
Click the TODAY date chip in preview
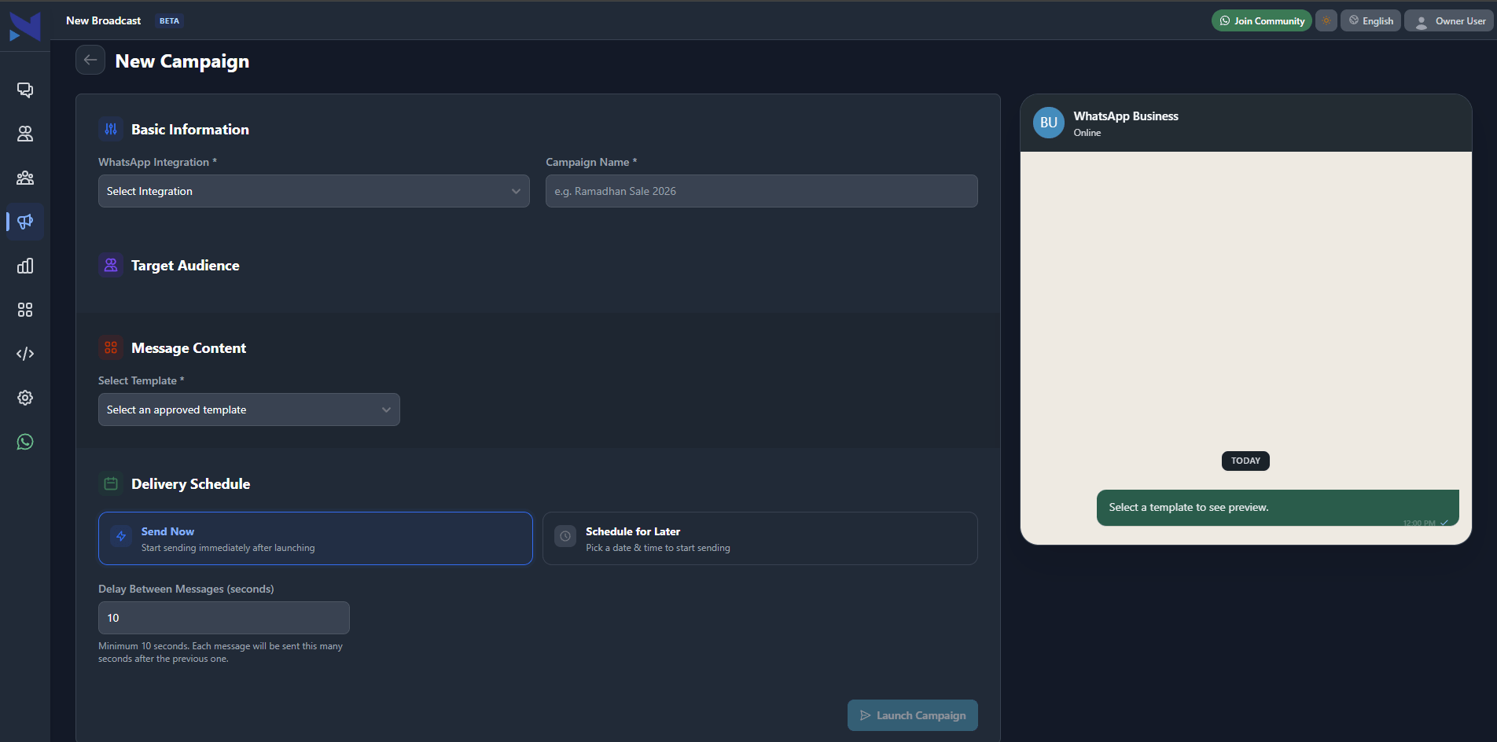pyautogui.click(x=1245, y=461)
